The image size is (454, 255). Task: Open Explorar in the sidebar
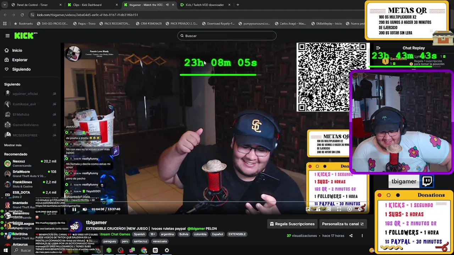[x=20, y=60]
